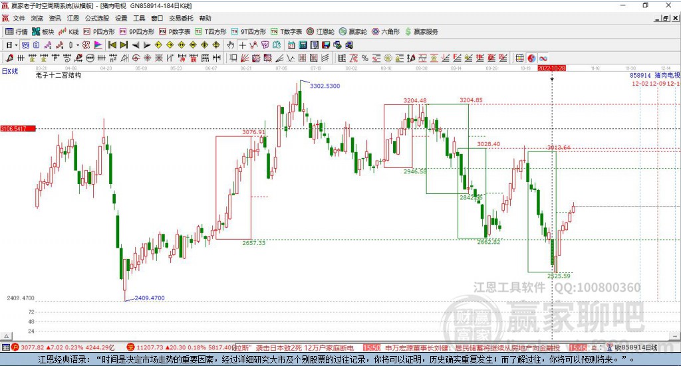
Task: Open the calendar date icon
Action: (291, 45)
